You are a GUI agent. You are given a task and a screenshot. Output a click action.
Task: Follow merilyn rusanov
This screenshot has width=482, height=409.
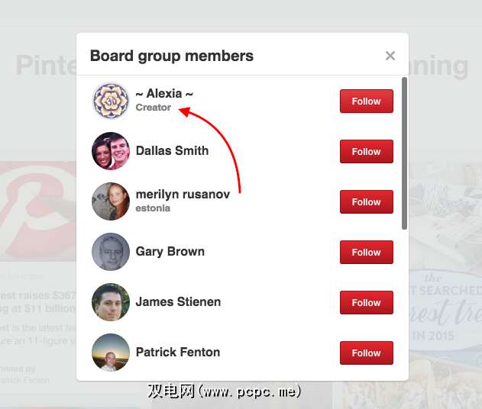367,201
